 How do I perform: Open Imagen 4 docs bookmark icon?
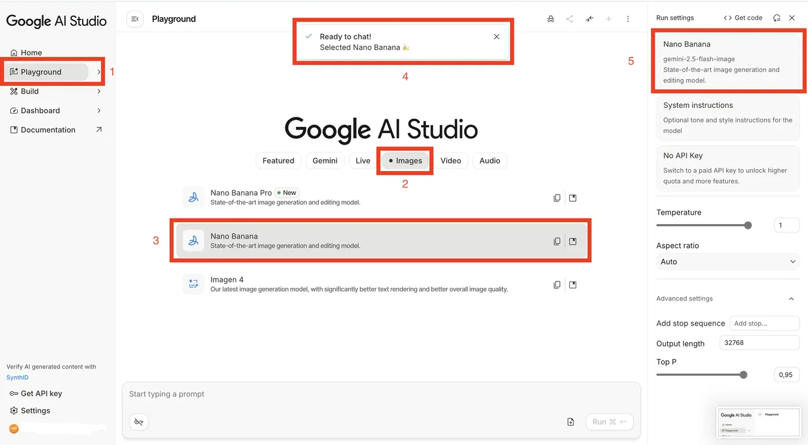point(573,285)
